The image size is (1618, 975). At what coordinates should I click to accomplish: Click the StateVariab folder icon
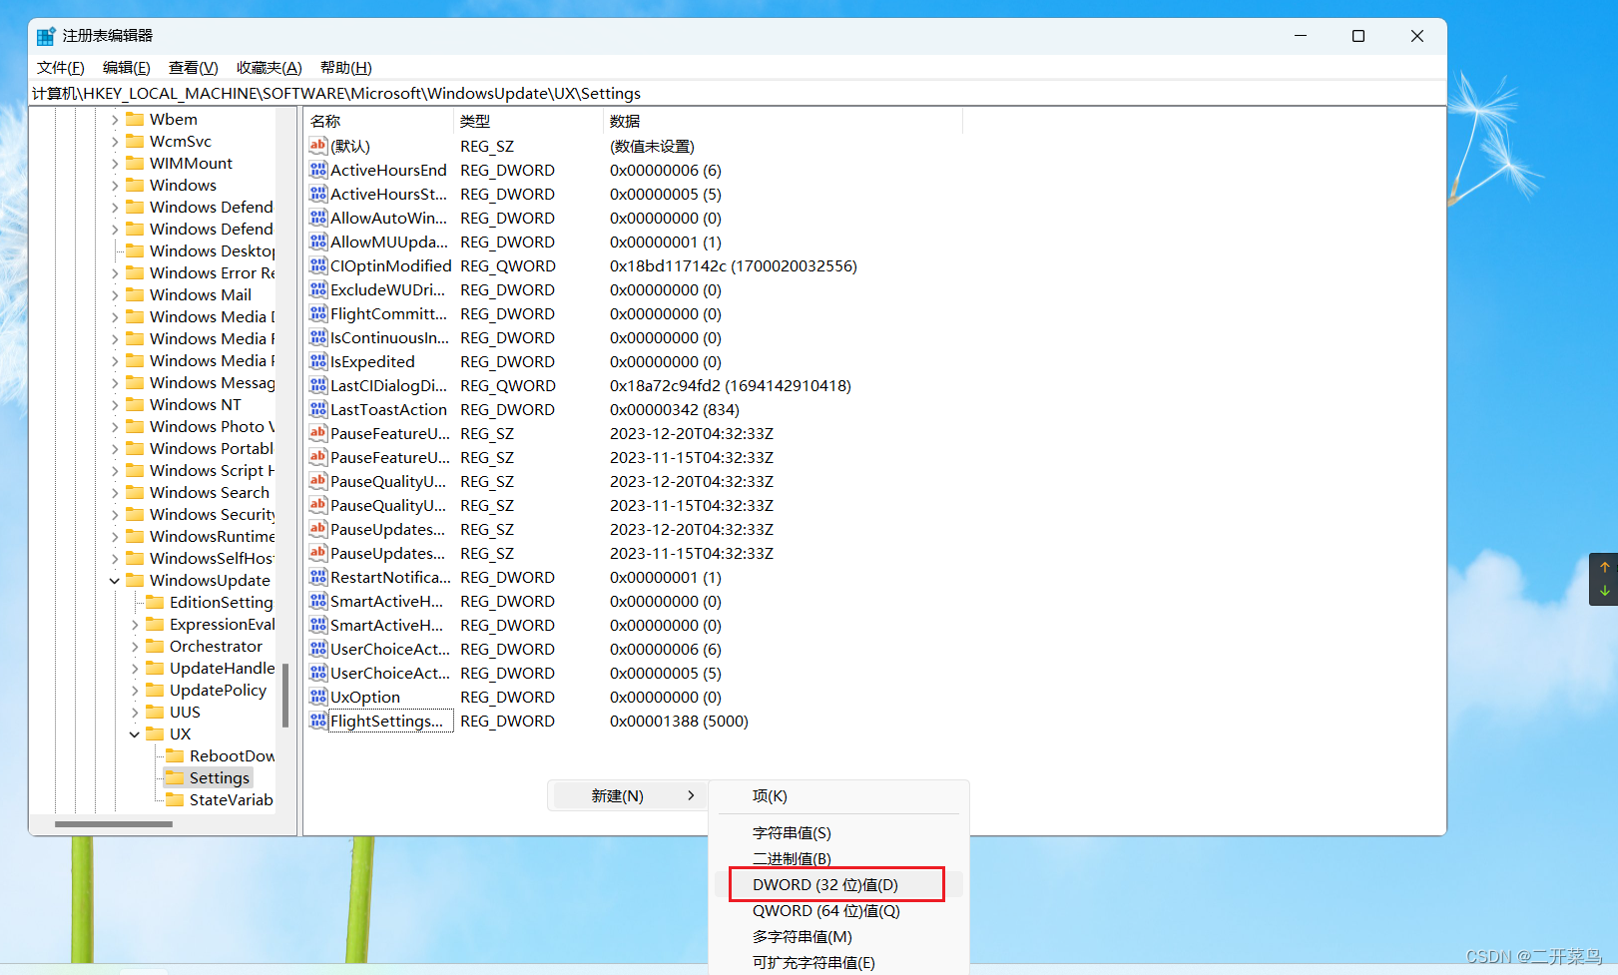coord(175,799)
